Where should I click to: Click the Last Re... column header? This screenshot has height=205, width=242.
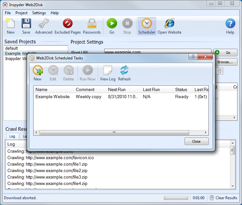tap(201, 89)
